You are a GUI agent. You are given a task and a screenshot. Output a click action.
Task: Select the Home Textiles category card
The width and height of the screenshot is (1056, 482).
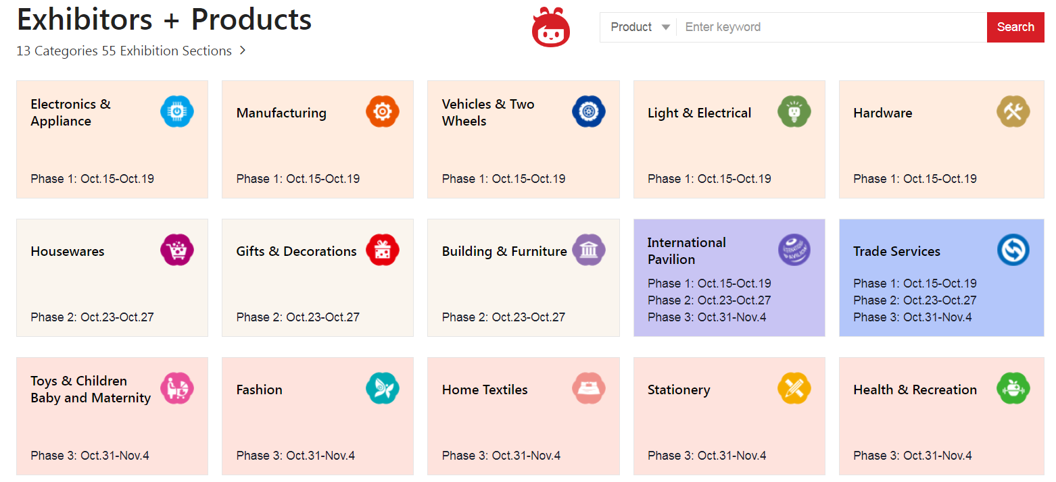click(x=523, y=416)
